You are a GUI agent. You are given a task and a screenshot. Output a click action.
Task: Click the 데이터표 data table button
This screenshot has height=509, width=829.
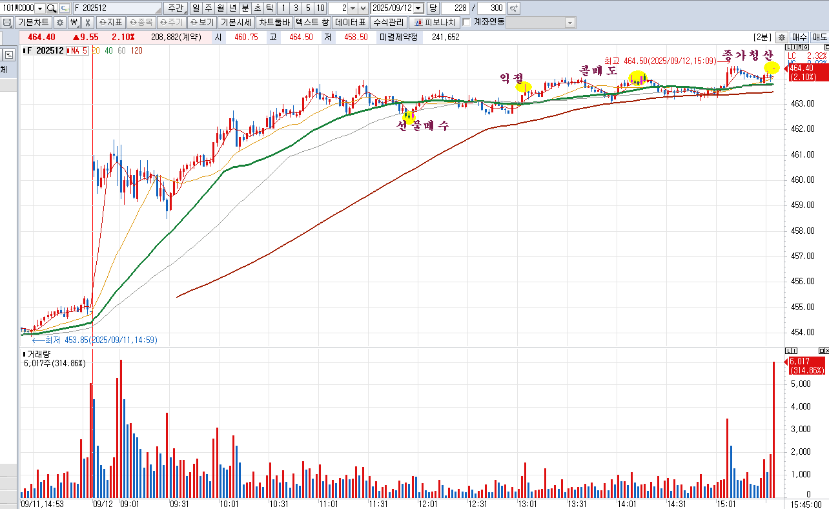click(x=351, y=22)
